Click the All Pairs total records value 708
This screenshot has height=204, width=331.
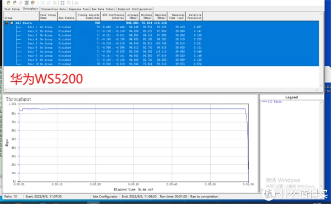(97, 23)
